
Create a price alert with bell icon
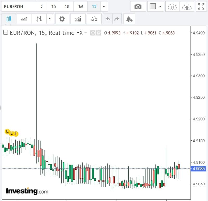129,19
